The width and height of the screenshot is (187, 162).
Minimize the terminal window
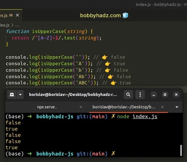coord(154,95)
